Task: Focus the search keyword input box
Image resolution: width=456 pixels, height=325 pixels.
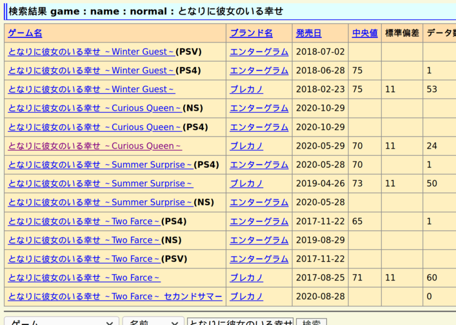Action: pyautogui.click(x=240, y=322)
